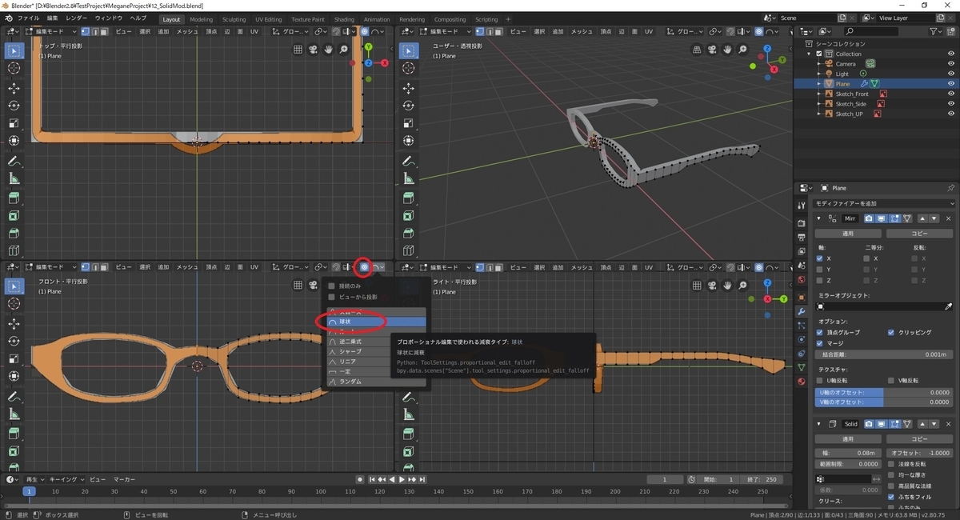The image size is (960, 520).
Task: Select Extrude Region tool in top view toolbar
Action: (x=14, y=198)
